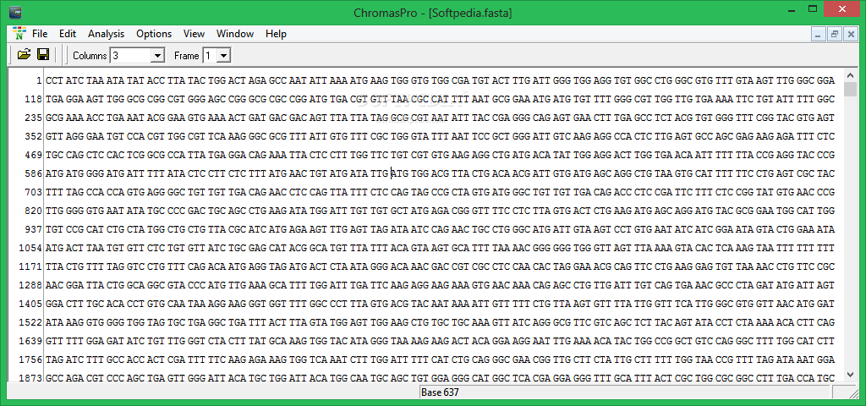Click the first codon CCT on line 1

[54, 80]
